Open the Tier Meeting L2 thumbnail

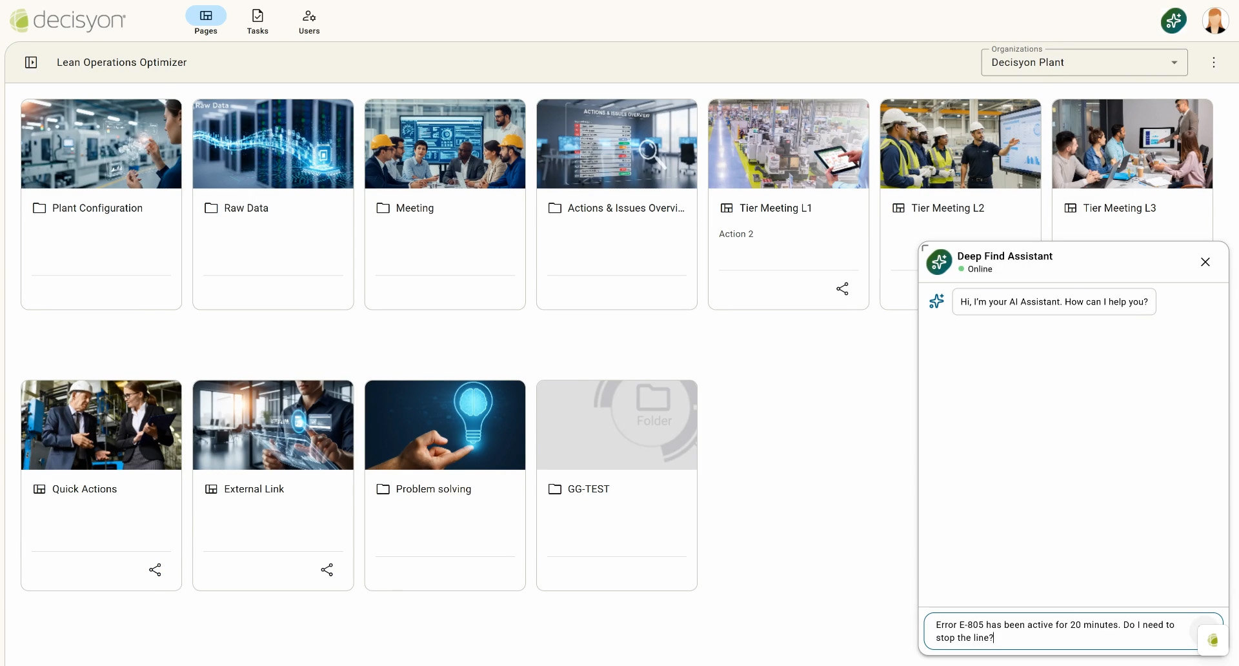pos(960,144)
